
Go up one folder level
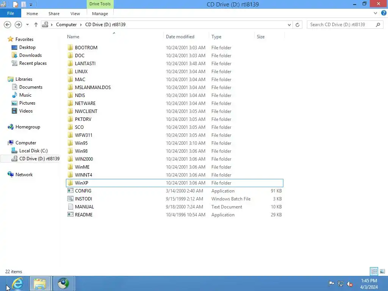tap(36, 25)
